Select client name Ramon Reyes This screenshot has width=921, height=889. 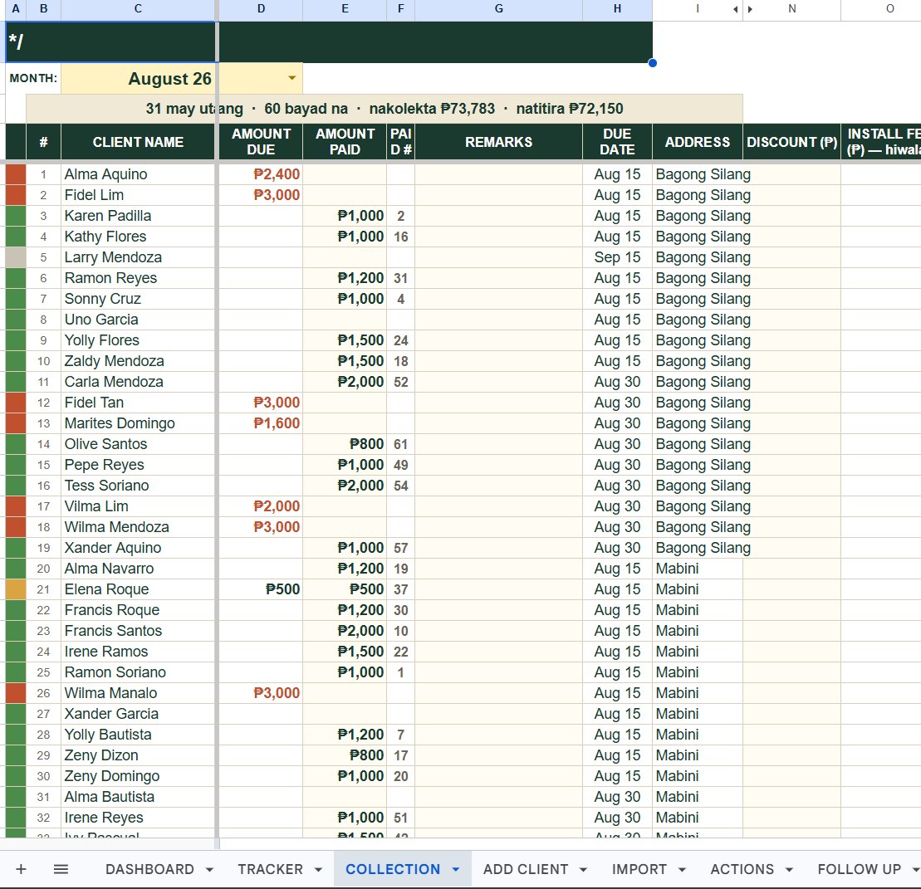tap(138, 278)
